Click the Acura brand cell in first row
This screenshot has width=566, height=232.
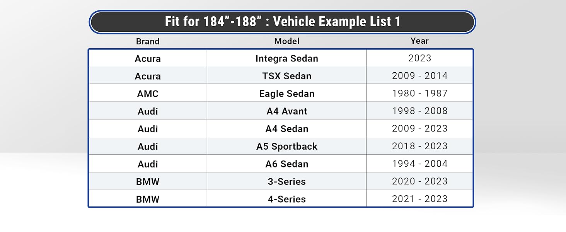click(x=148, y=58)
